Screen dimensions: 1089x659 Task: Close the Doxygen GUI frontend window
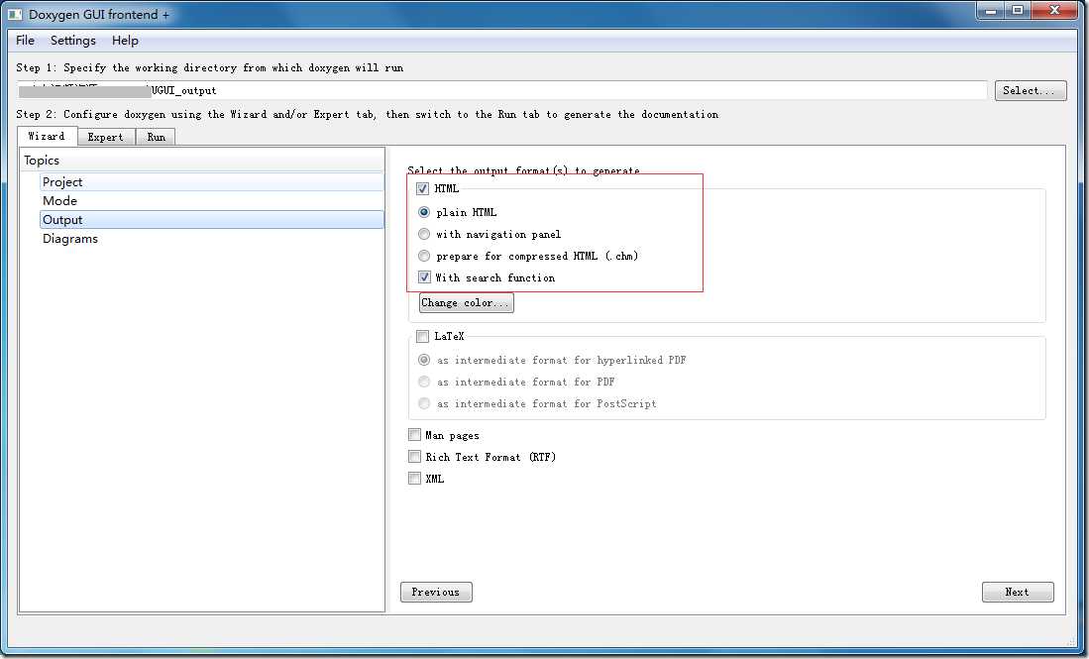(1054, 11)
